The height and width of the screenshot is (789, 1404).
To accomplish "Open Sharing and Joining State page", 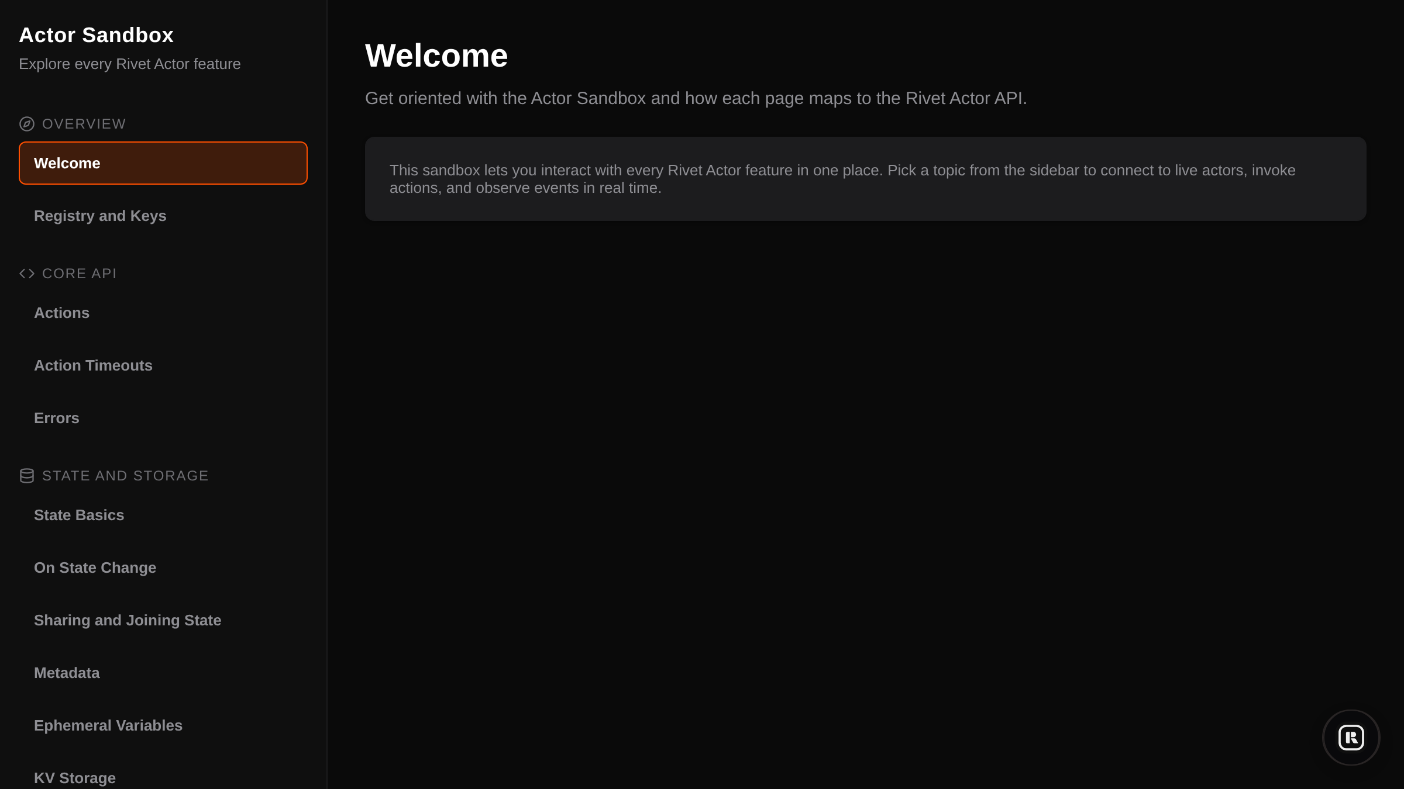I will (x=128, y=620).
